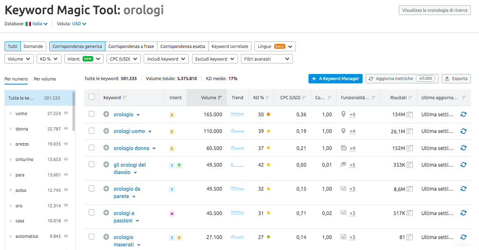Refresh metrics for orologi uomo row

[463, 131]
